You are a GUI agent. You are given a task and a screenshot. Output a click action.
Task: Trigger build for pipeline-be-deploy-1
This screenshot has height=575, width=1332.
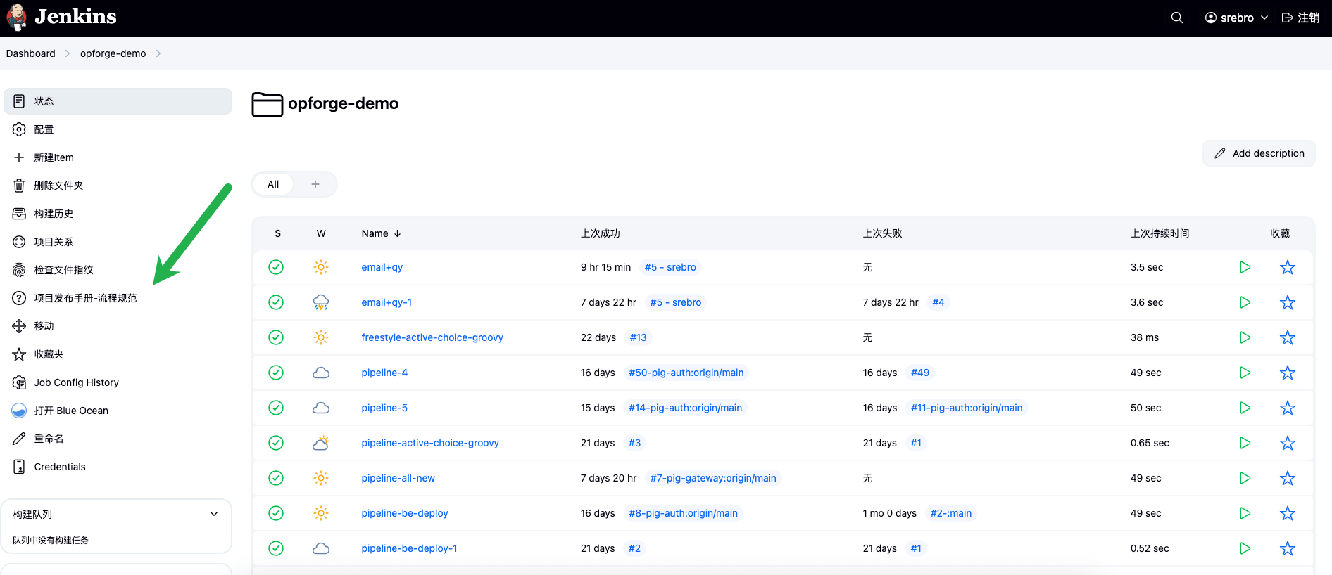[1245, 548]
